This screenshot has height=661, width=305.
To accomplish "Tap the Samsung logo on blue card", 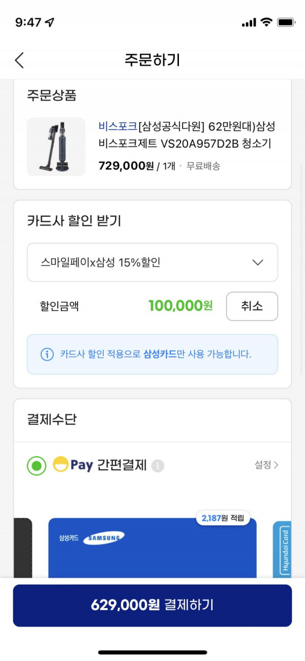I will pyautogui.click(x=104, y=538).
